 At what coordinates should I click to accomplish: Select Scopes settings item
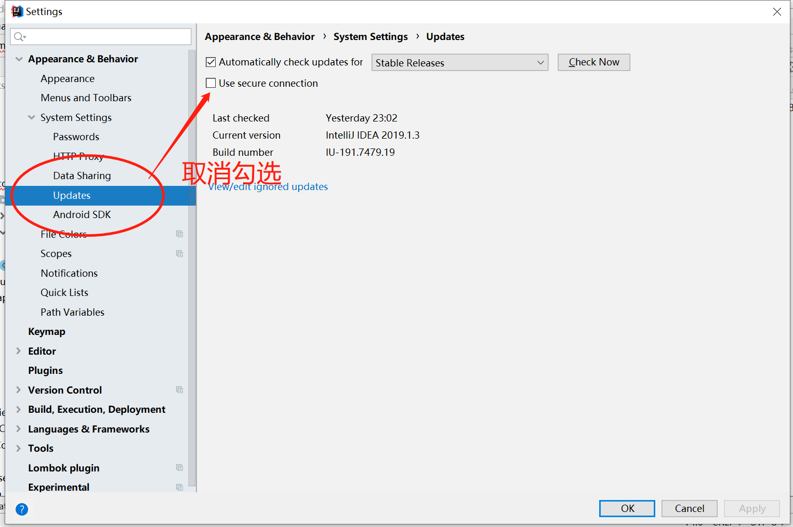pyautogui.click(x=56, y=254)
